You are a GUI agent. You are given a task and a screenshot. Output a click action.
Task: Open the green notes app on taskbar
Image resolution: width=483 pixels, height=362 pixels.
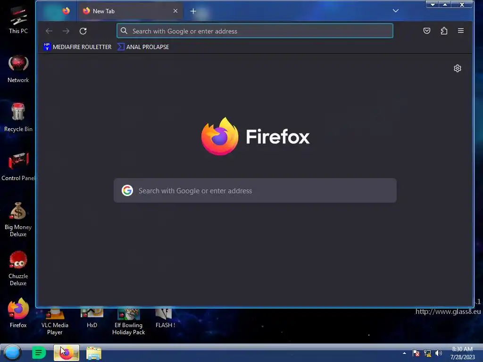[39, 353]
